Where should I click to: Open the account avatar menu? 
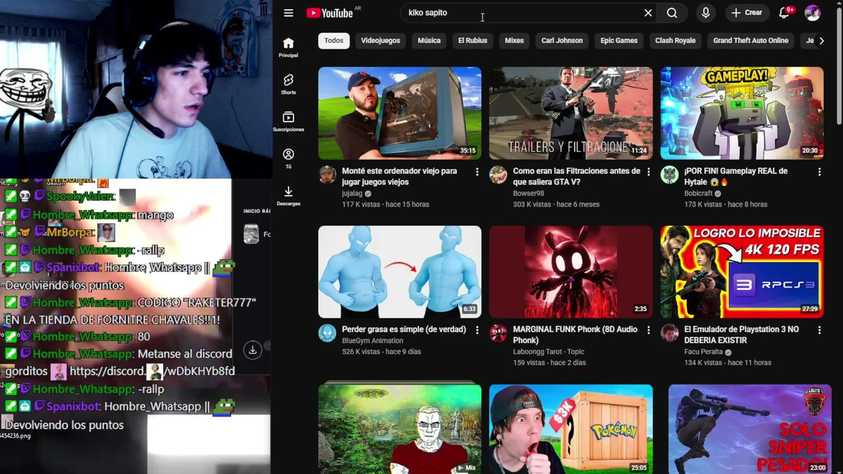[813, 13]
